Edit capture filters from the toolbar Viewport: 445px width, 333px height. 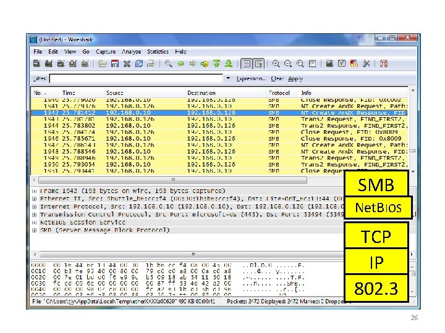[329, 64]
